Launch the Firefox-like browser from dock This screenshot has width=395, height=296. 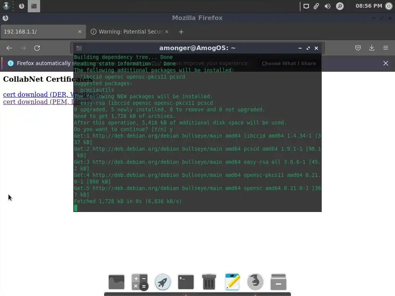coord(255,282)
